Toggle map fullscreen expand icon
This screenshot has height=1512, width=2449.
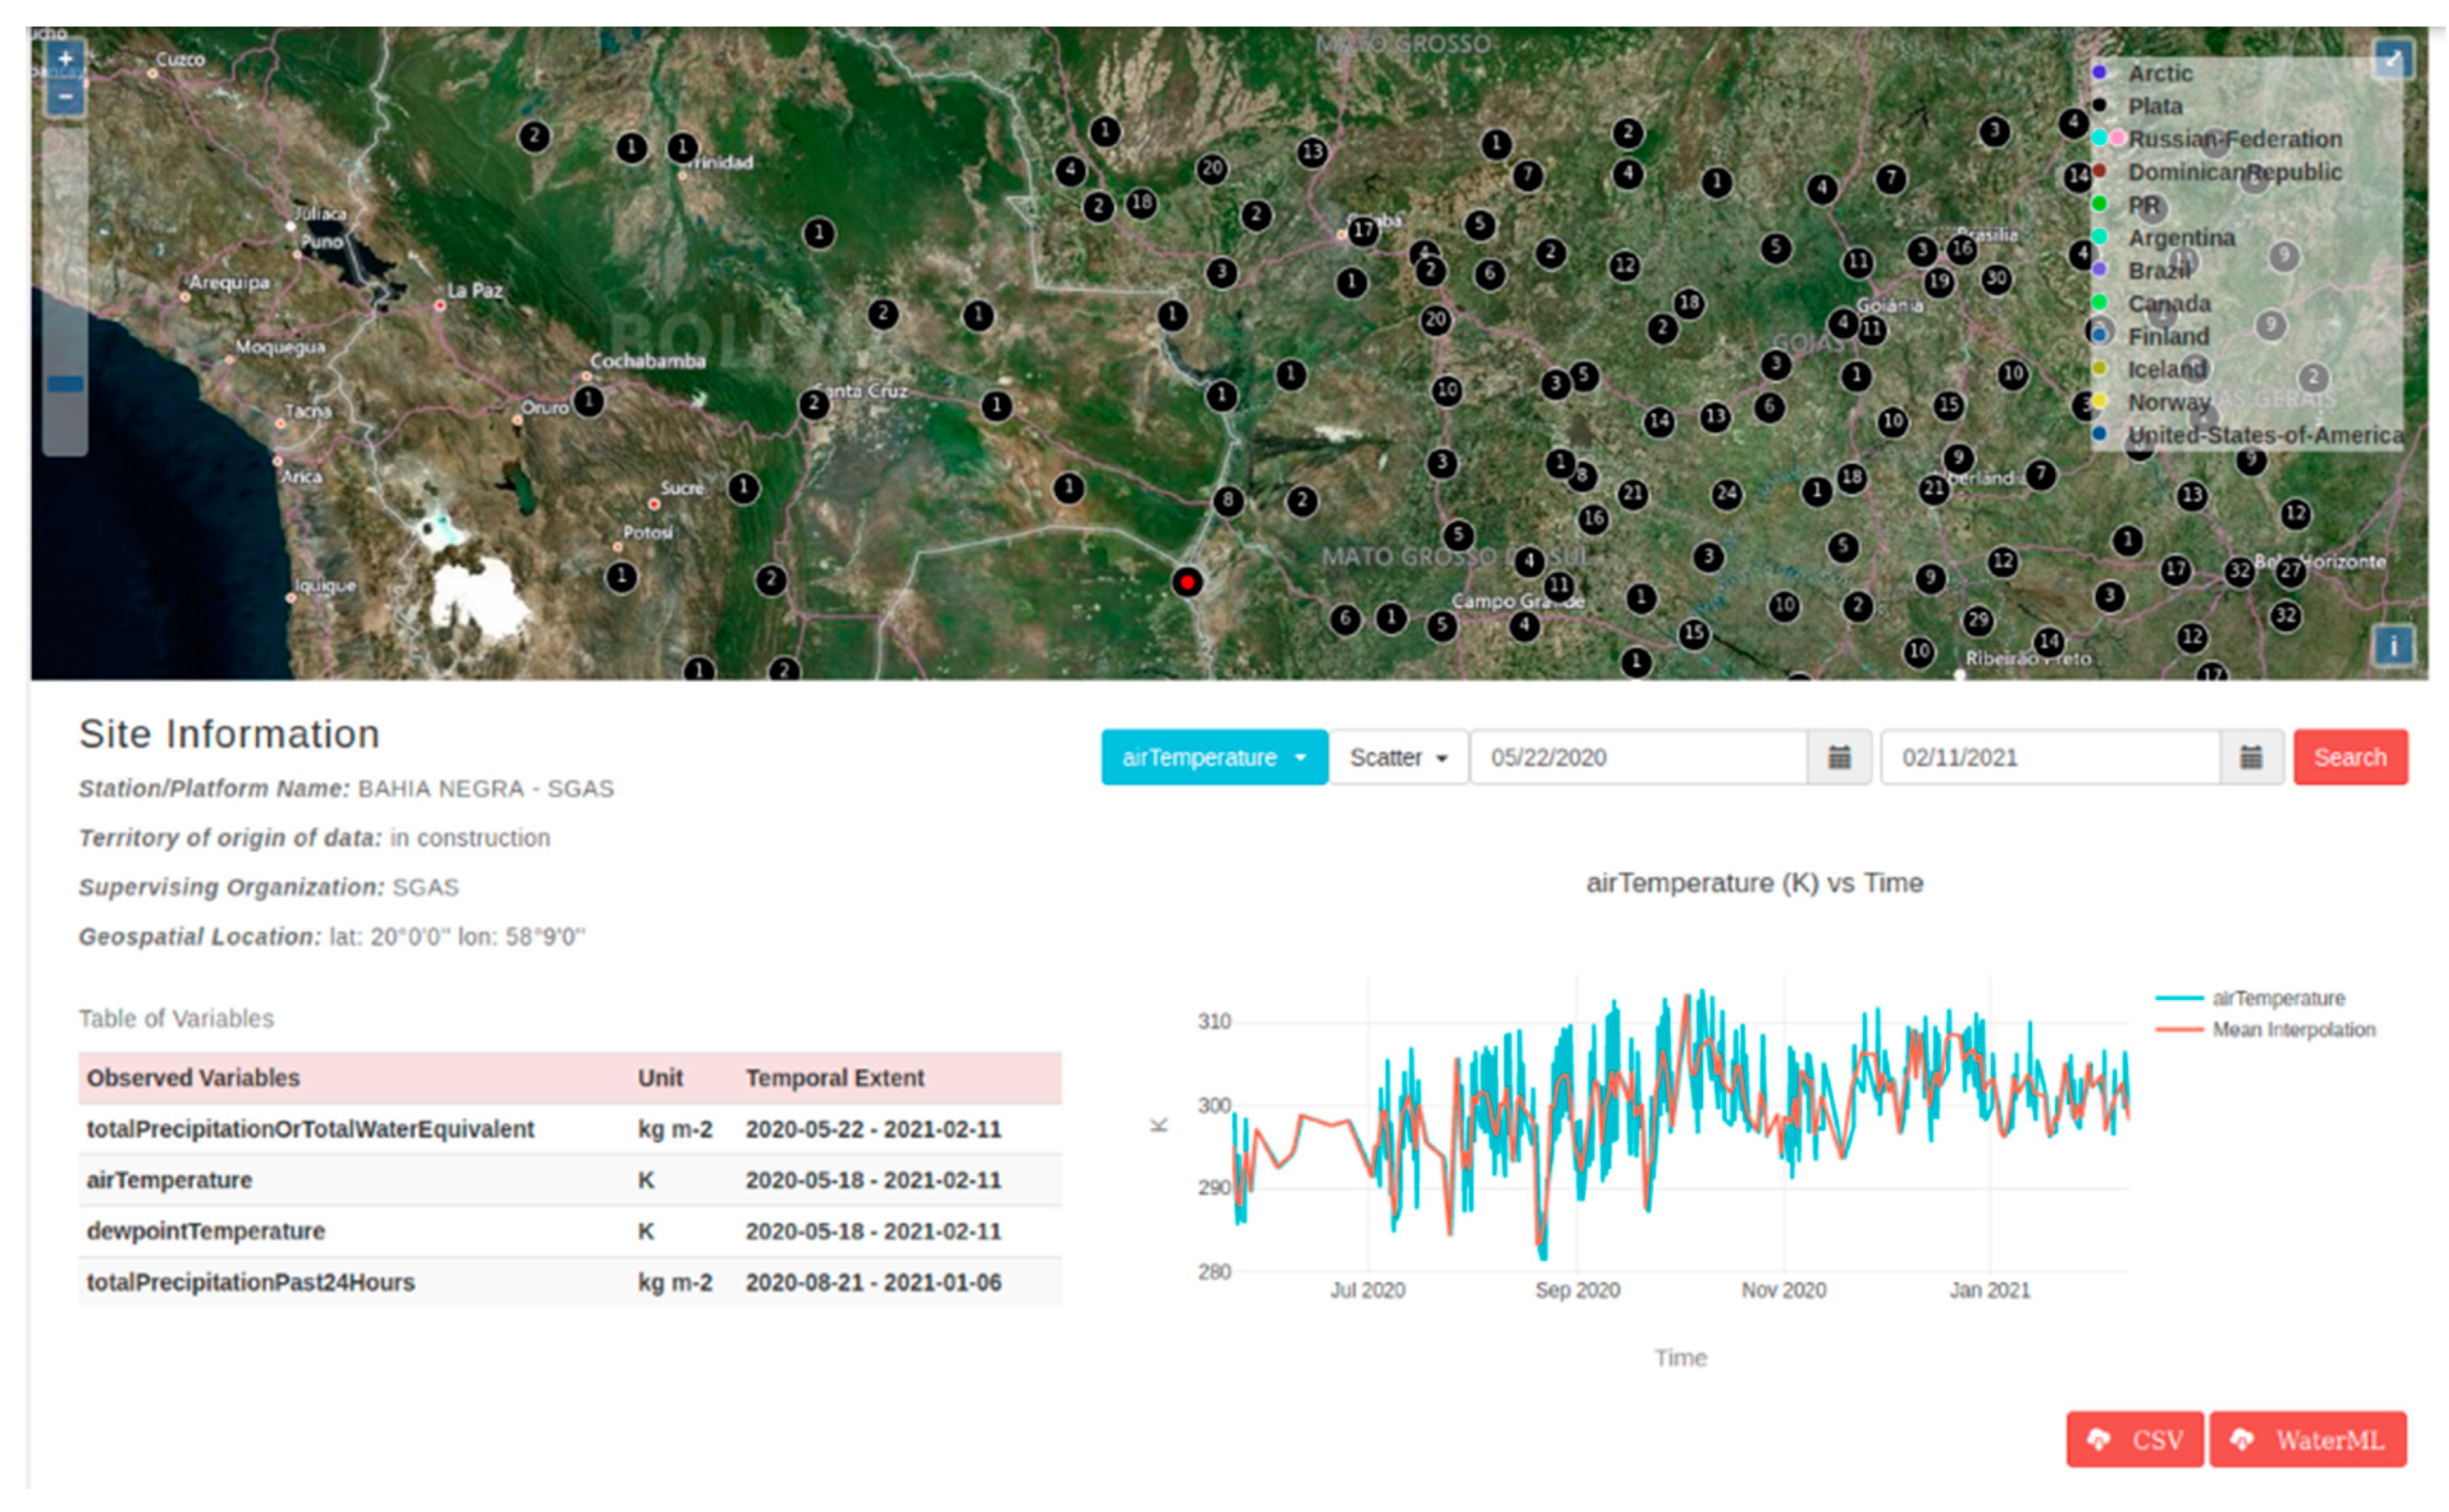tap(2392, 58)
